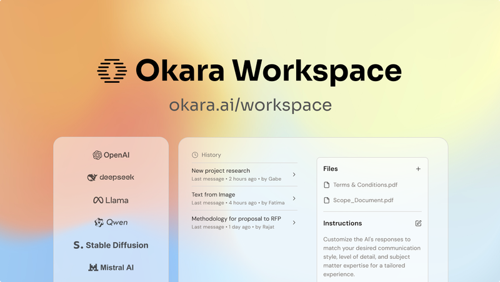
Task: Select the Llama model label
Action: pyautogui.click(x=117, y=200)
